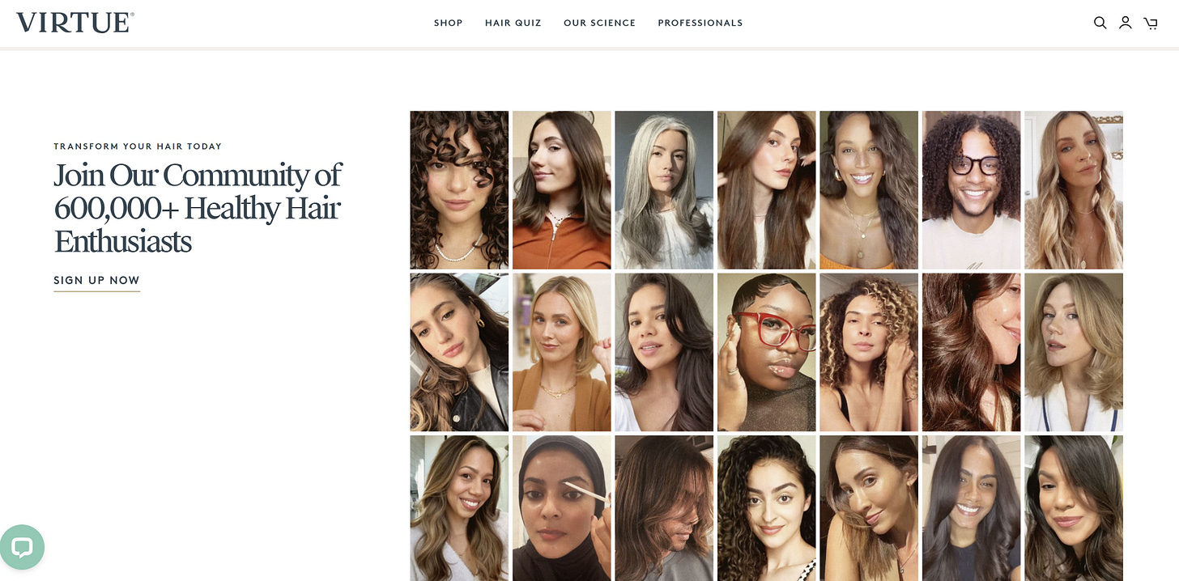Go to the VIRTUE logo homepage

pyautogui.click(x=75, y=23)
